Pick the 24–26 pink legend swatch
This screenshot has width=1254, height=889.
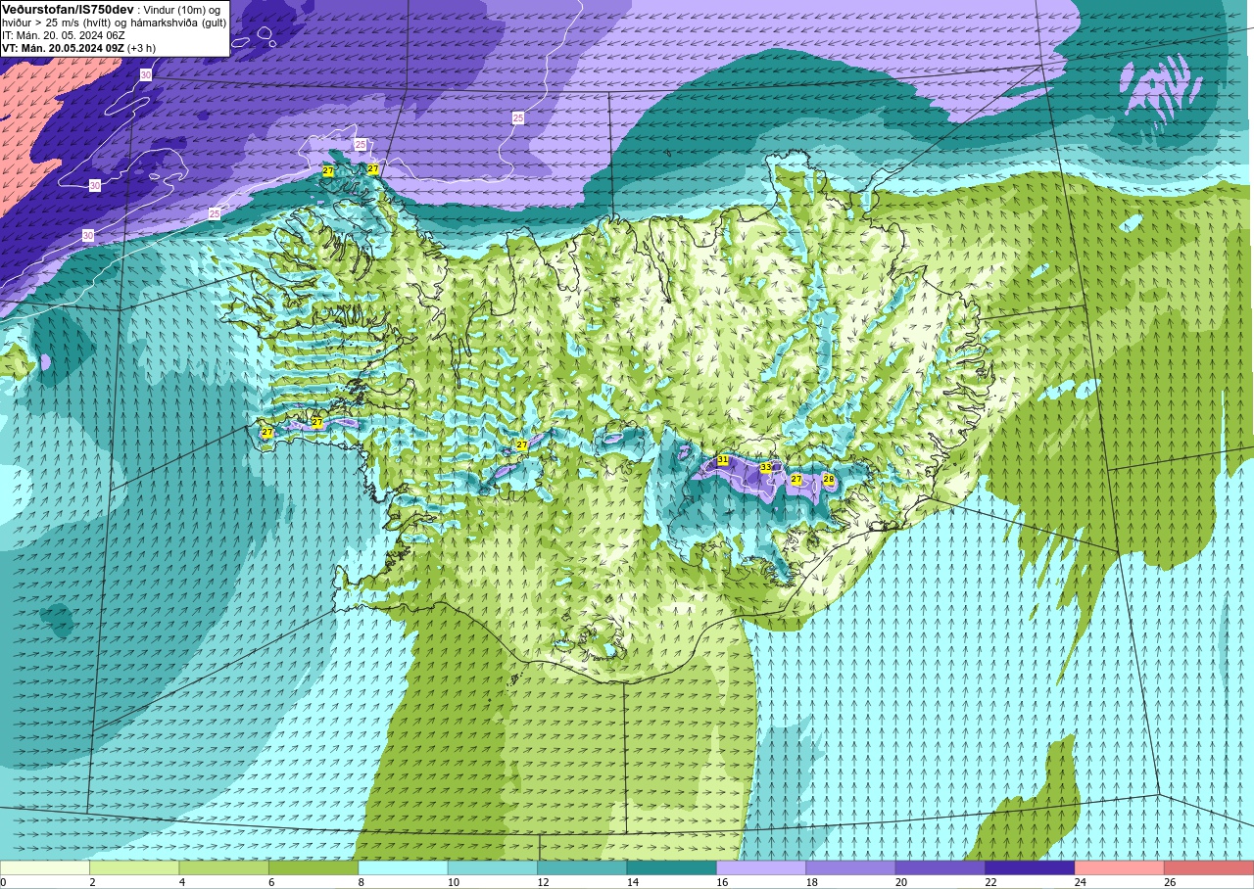pyautogui.click(x=1119, y=867)
